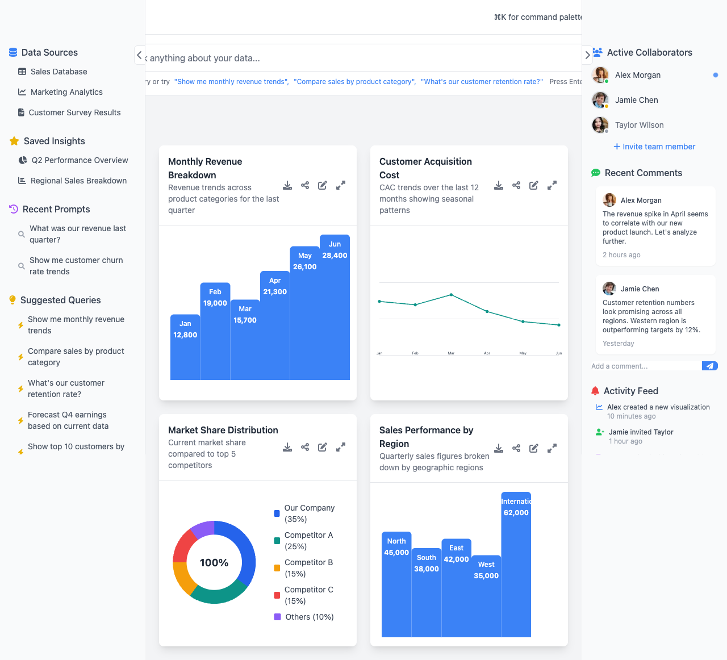This screenshot has height=660, width=727.
Task: Collapse the left sidebar with the chevron
Action: (x=139, y=55)
